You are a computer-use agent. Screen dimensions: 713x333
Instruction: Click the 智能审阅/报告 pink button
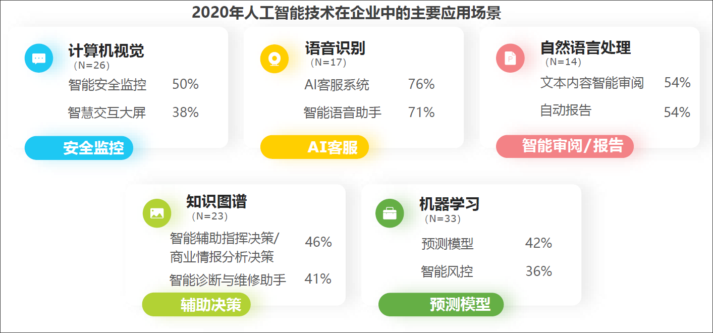[x=565, y=146]
